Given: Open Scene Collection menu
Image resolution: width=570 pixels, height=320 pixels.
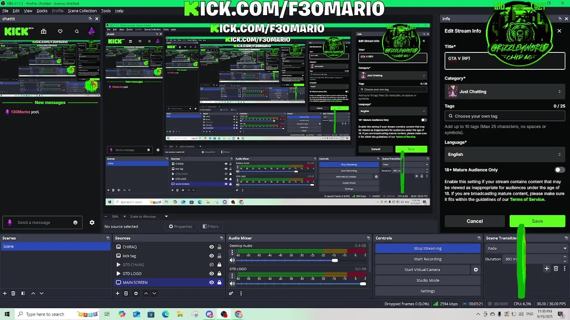Looking at the screenshot, I should tap(82, 11).
